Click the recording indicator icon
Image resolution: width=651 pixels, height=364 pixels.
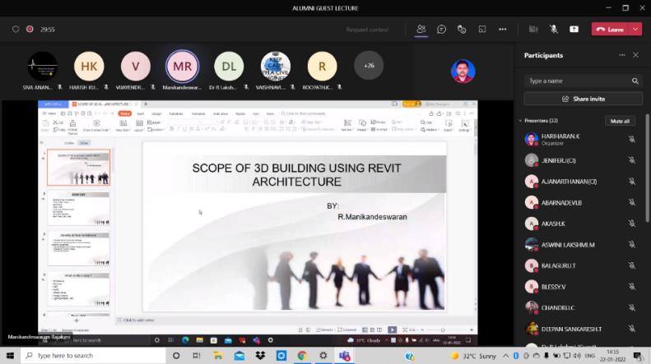pos(30,29)
